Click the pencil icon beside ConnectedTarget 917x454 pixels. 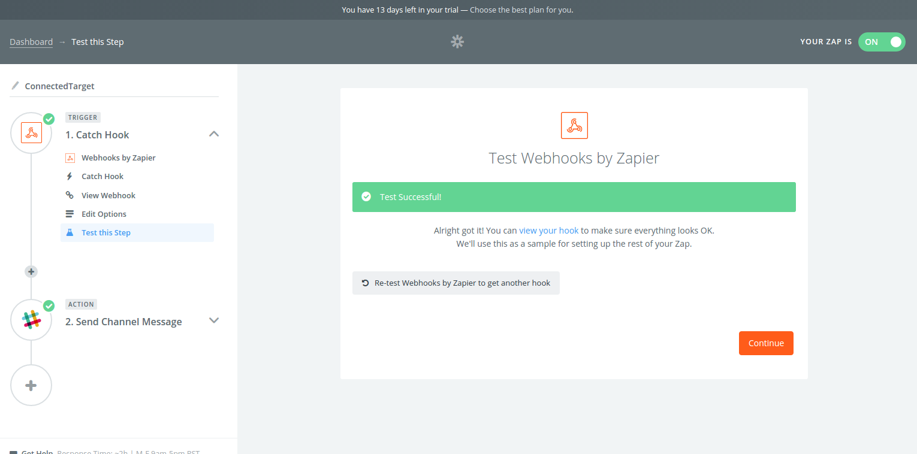coord(15,86)
